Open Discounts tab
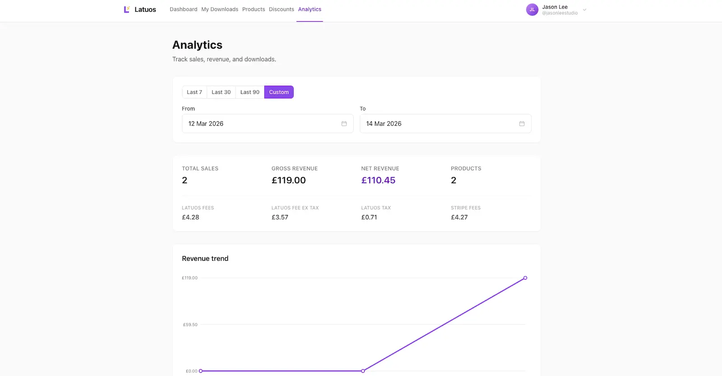The height and width of the screenshot is (376, 722). pyautogui.click(x=282, y=9)
